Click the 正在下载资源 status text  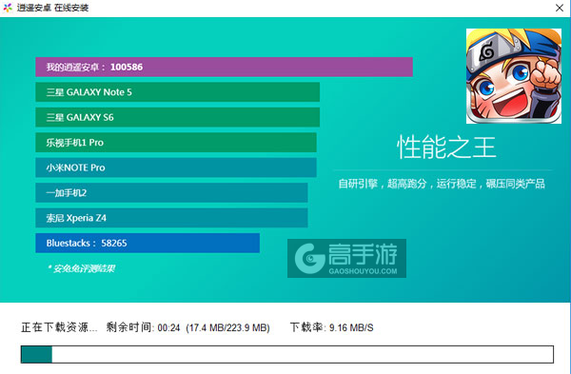tap(59, 327)
